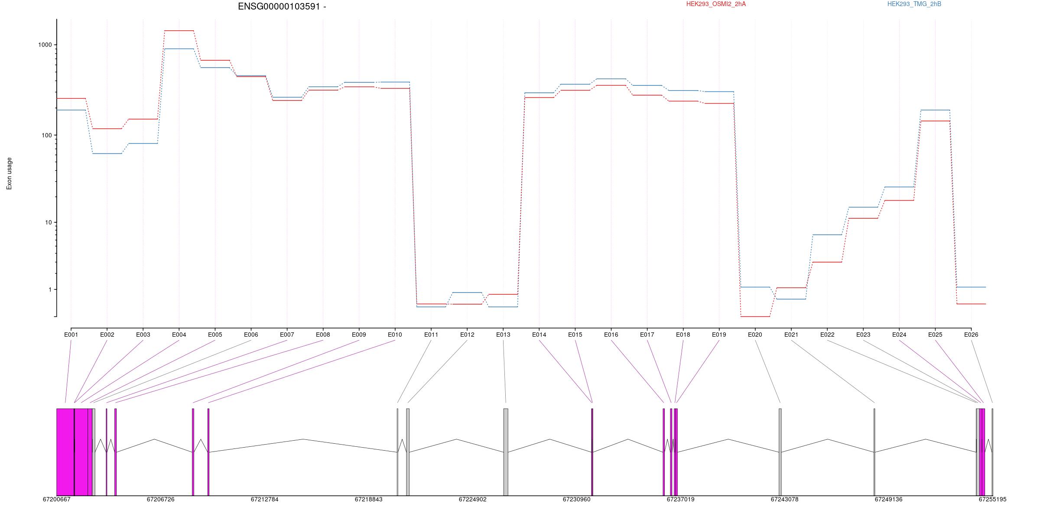Click exon label E017
The image size is (1040, 520).
coord(647,335)
